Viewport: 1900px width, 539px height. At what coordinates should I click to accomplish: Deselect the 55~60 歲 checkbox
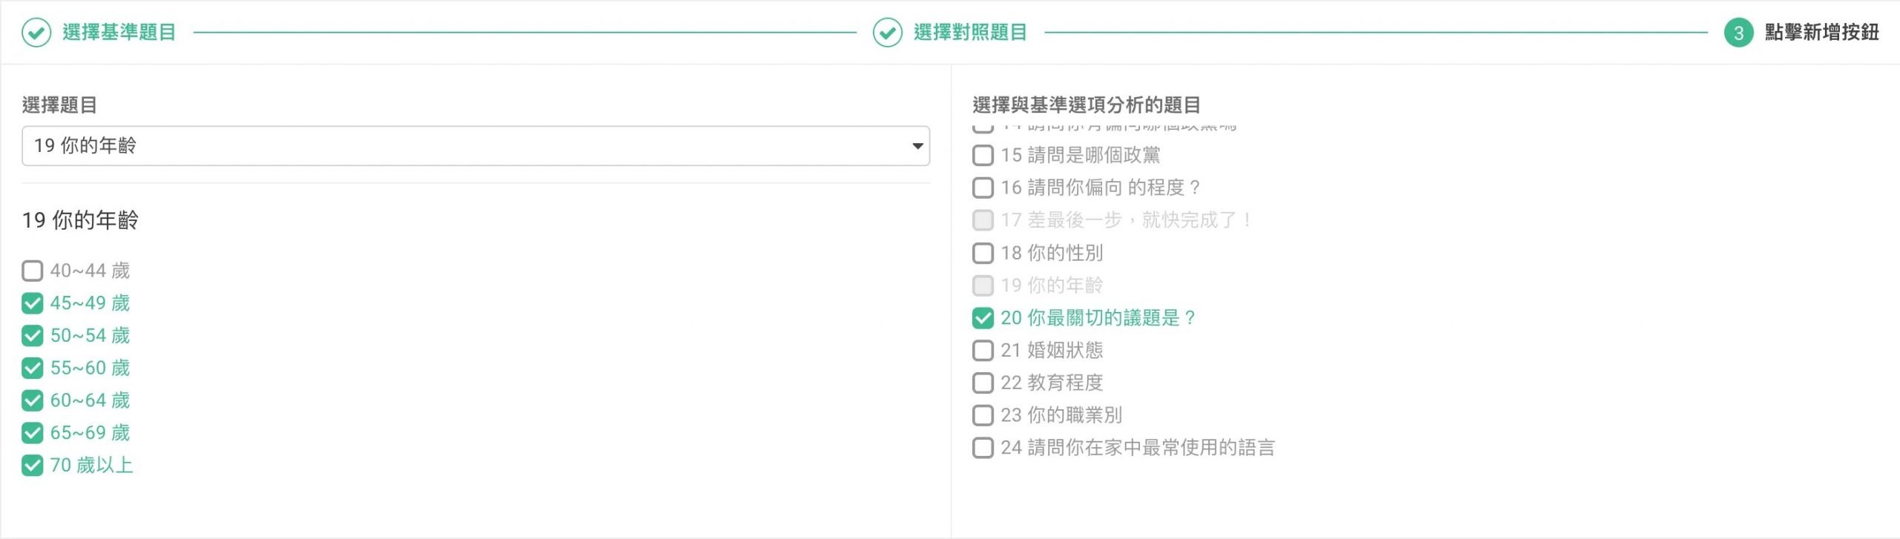click(x=33, y=368)
